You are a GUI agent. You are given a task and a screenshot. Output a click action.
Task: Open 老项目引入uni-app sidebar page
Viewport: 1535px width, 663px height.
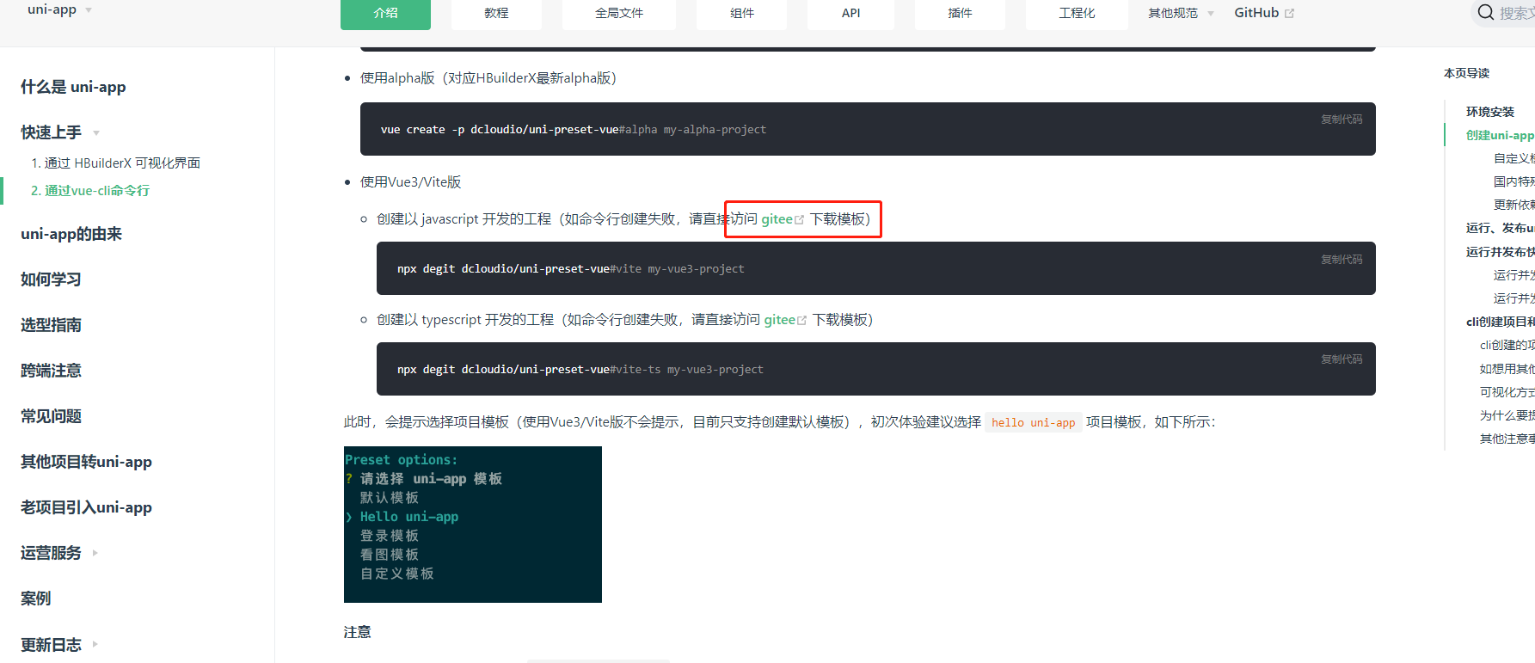(86, 507)
